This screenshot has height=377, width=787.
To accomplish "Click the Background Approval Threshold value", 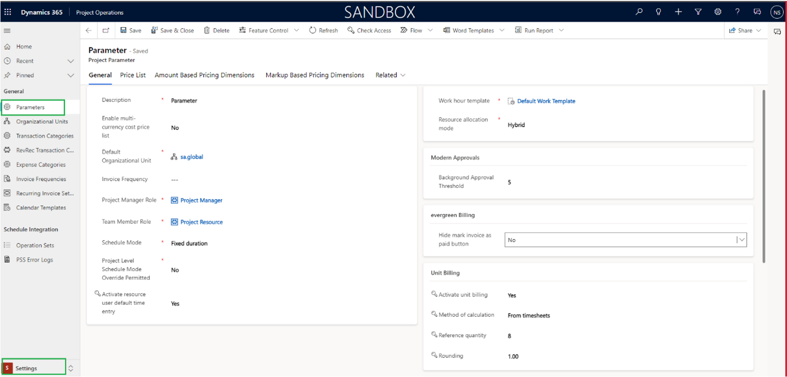I will click(509, 182).
